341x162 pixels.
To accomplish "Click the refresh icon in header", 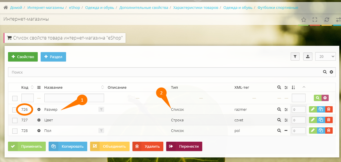I will point(327,20).
